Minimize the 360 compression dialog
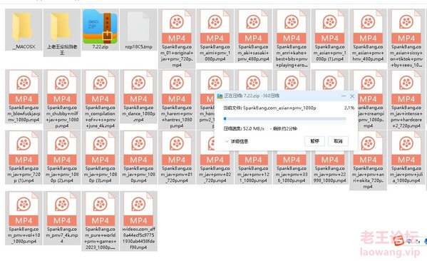This screenshot has height=261, width=427. (344, 96)
